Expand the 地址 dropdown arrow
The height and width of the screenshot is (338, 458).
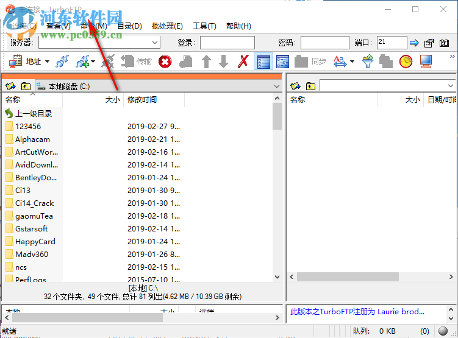tap(47, 62)
